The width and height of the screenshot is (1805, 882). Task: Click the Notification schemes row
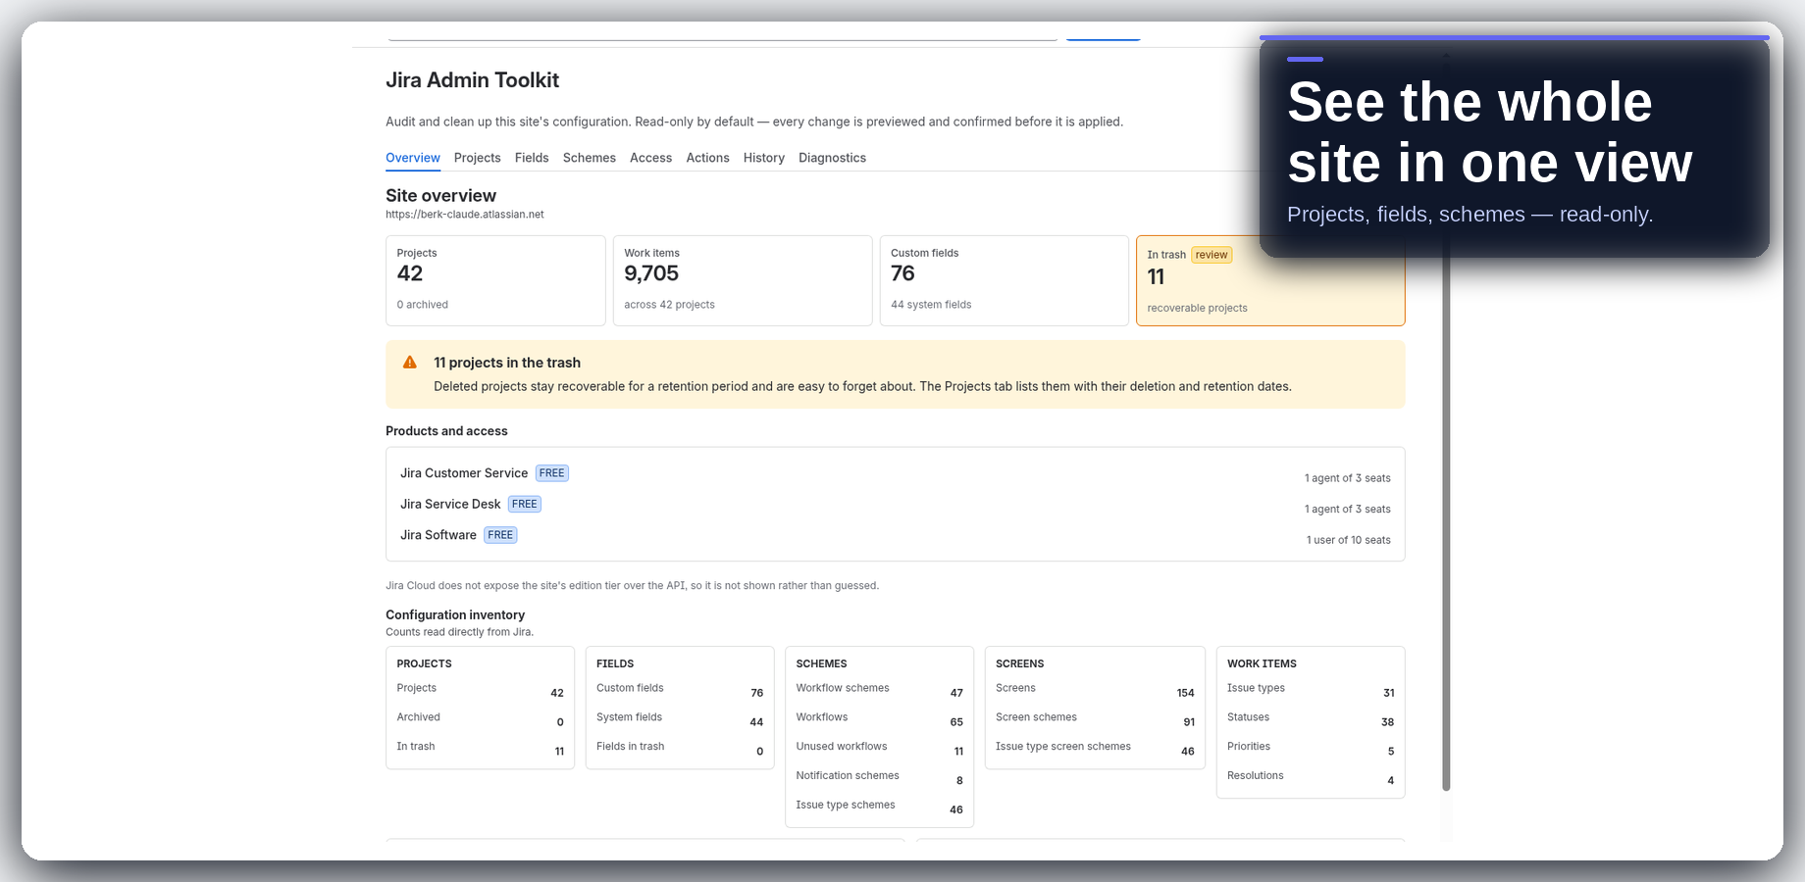879,778
